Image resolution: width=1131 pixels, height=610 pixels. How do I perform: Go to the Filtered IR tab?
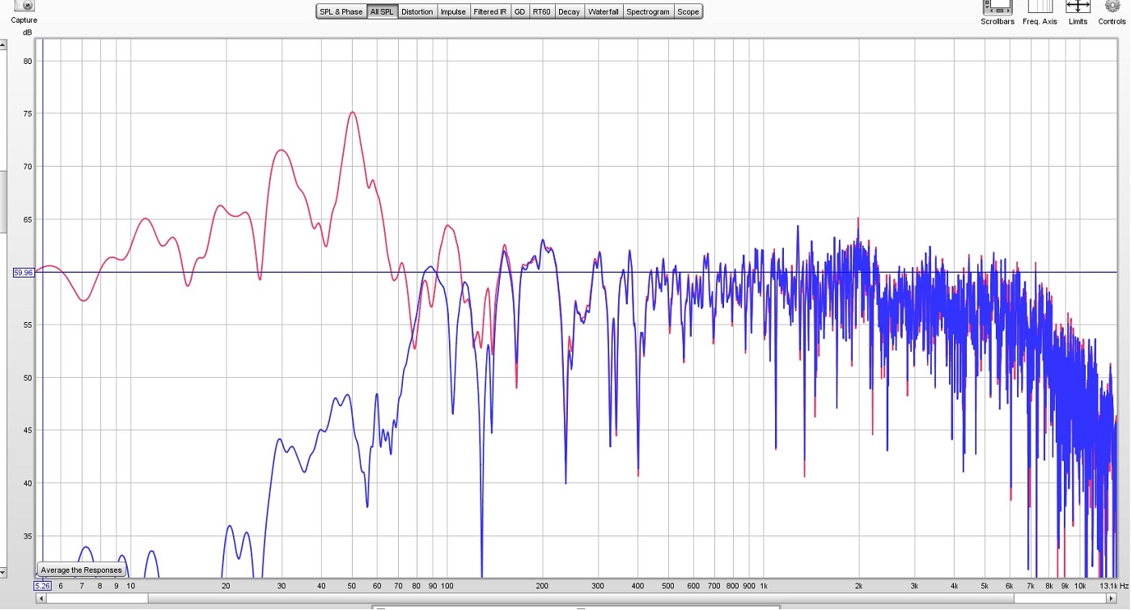tap(490, 11)
